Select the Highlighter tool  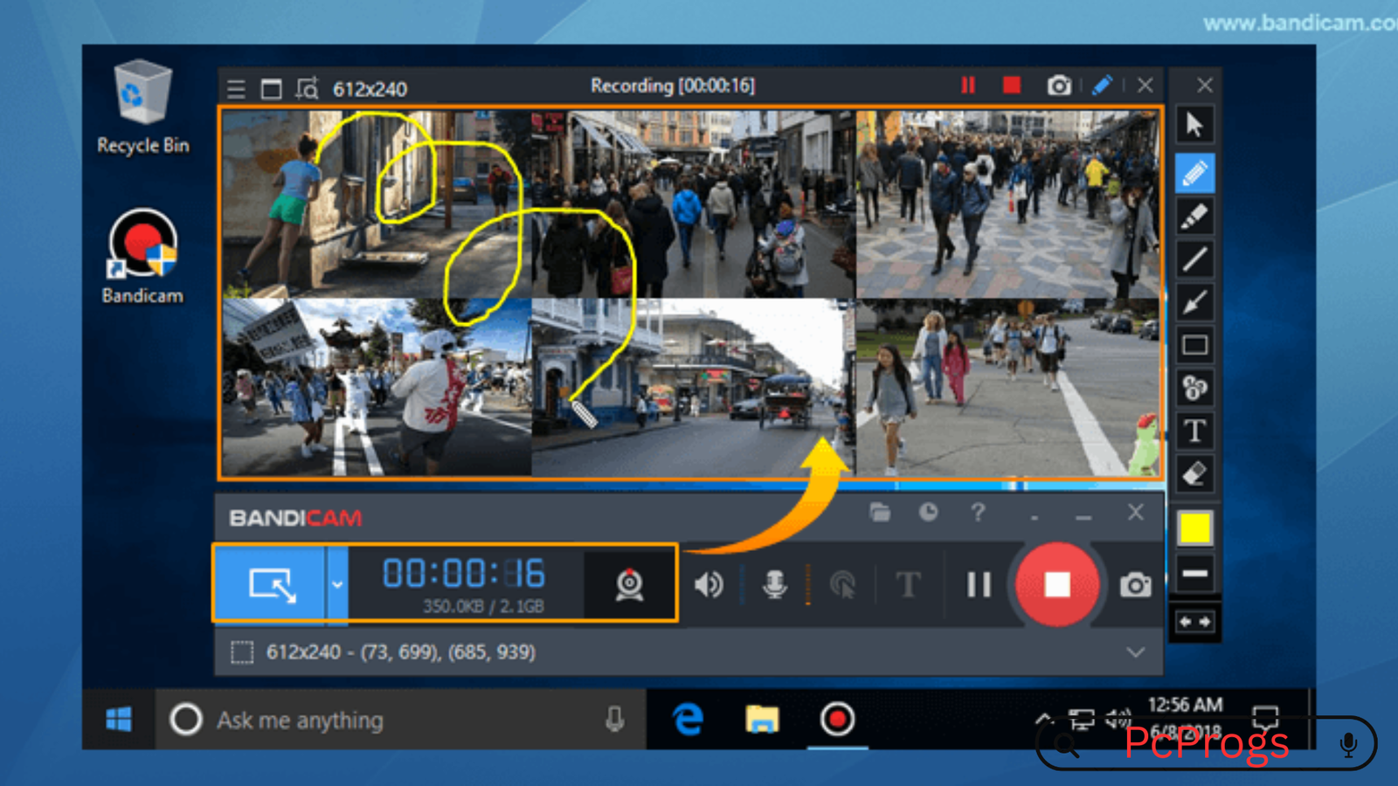[1194, 216]
